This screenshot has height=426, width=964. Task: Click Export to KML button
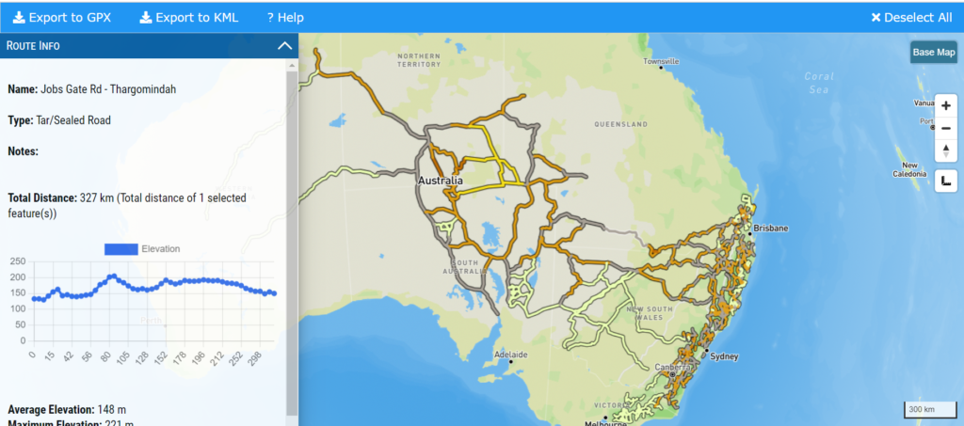pos(188,17)
